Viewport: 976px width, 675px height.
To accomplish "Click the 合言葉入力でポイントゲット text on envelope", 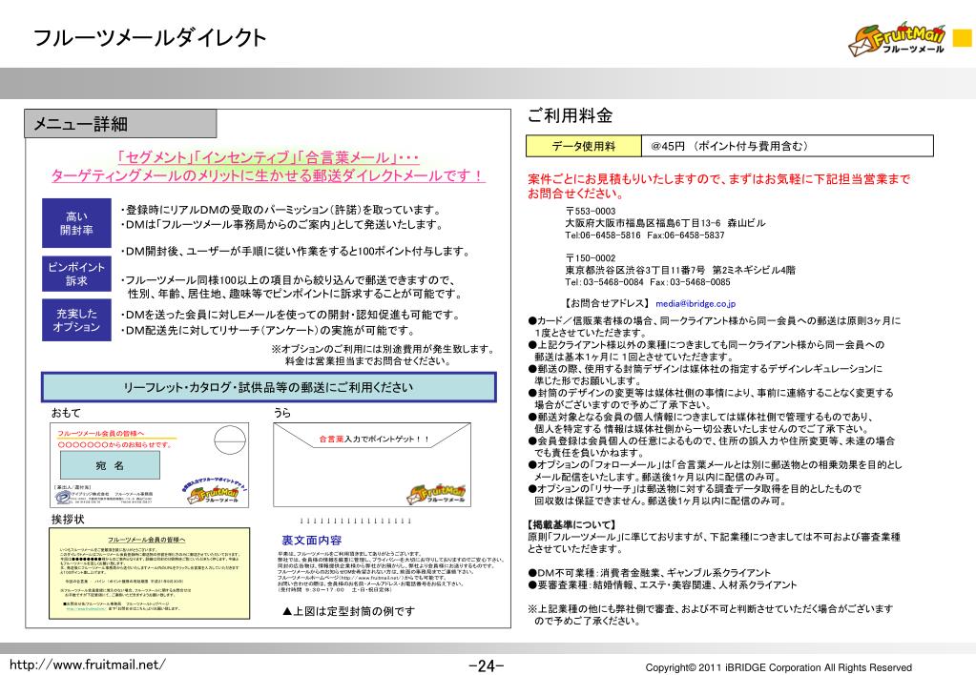I will coord(374,440).
